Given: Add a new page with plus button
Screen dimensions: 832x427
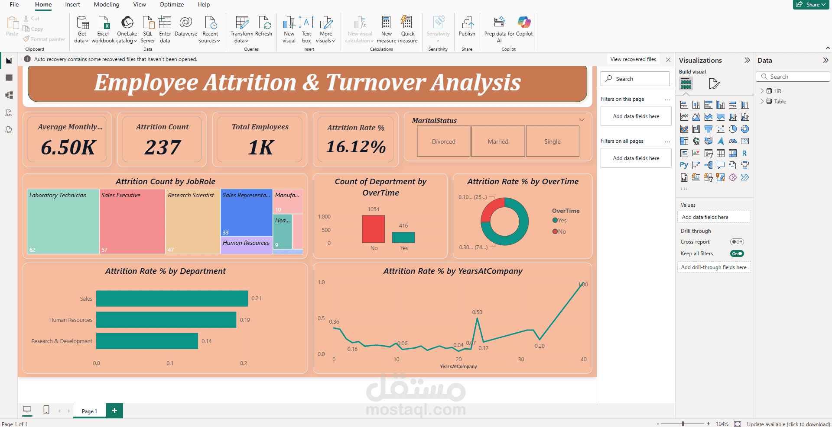Looking at the screenshot, I should coord(114,411).
